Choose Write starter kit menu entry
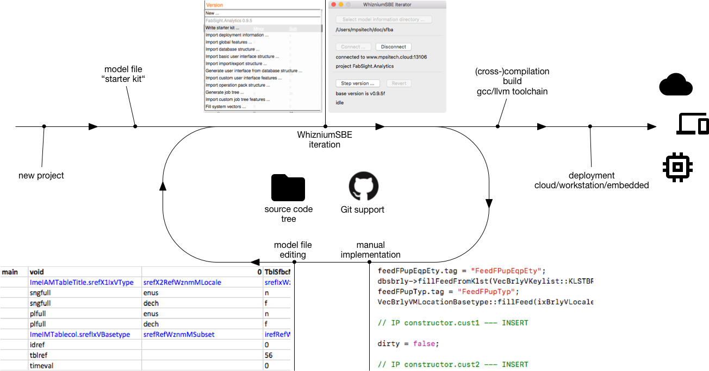 264,28
